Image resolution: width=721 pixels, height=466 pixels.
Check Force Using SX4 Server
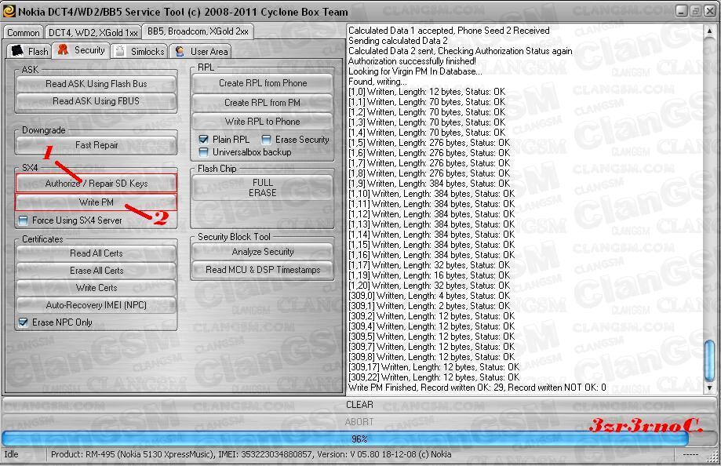click(24, 220)
